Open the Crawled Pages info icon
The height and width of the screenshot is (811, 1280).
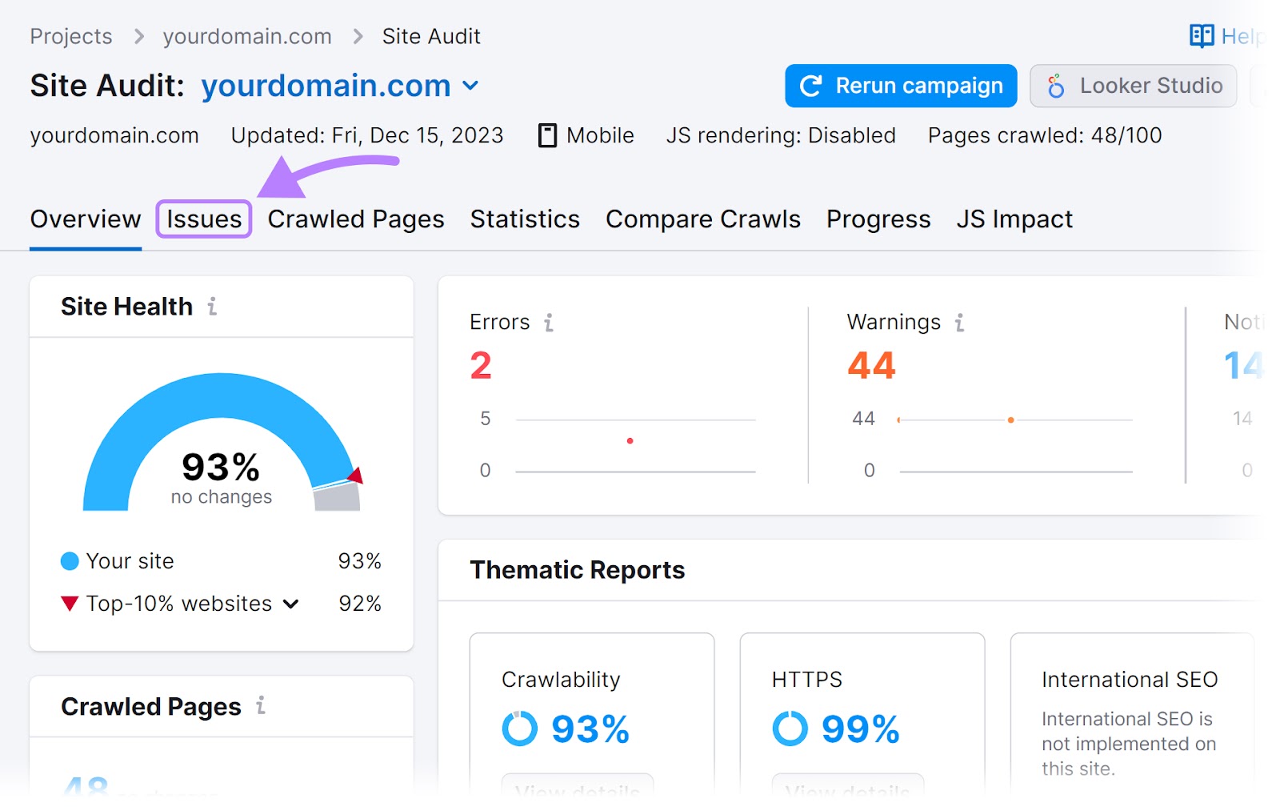260,707
